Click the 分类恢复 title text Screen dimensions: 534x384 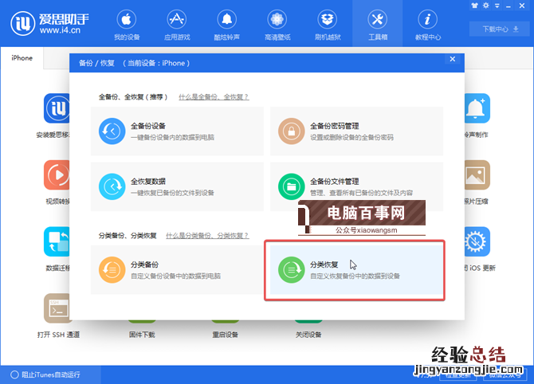pos(324,264)
